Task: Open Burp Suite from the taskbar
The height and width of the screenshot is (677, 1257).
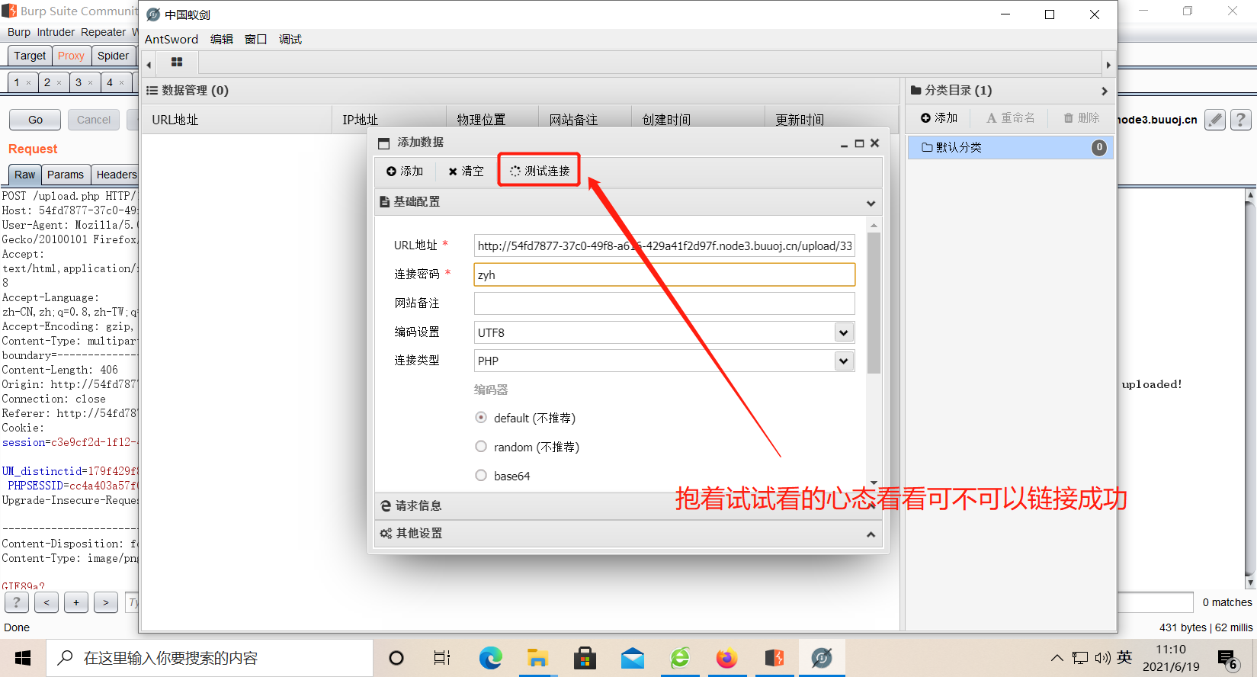Action: click(774, 658)
